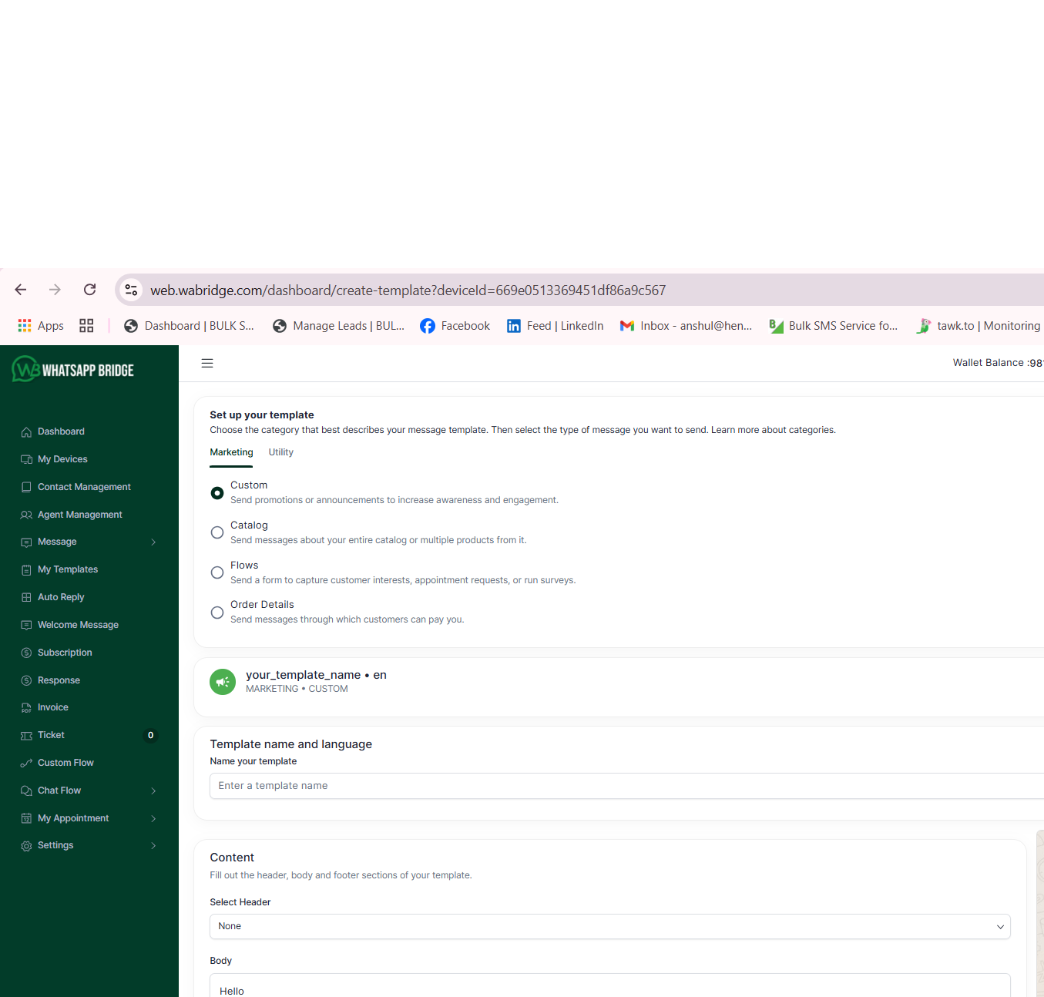Open Bulk SMS Service bookmark
This screenshot has height=997, width=1044.
(x=834, y=326)
